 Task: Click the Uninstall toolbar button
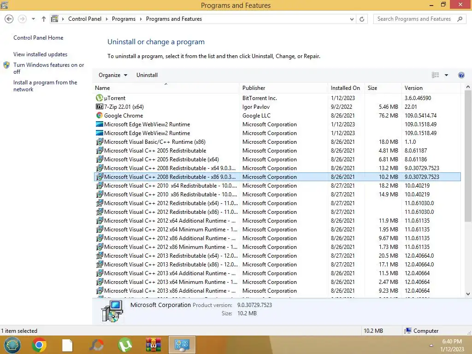(147, 75)
